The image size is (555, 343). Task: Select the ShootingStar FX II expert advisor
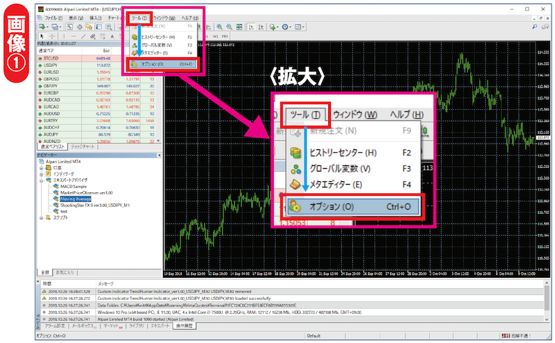95,205
